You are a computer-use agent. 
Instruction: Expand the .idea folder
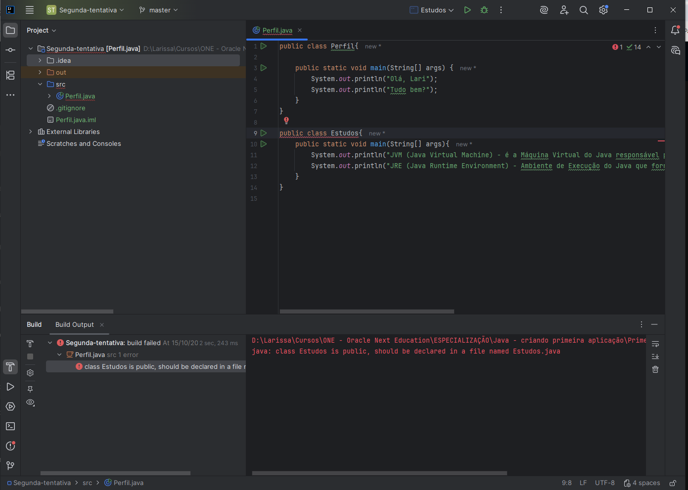coord(40,60)
